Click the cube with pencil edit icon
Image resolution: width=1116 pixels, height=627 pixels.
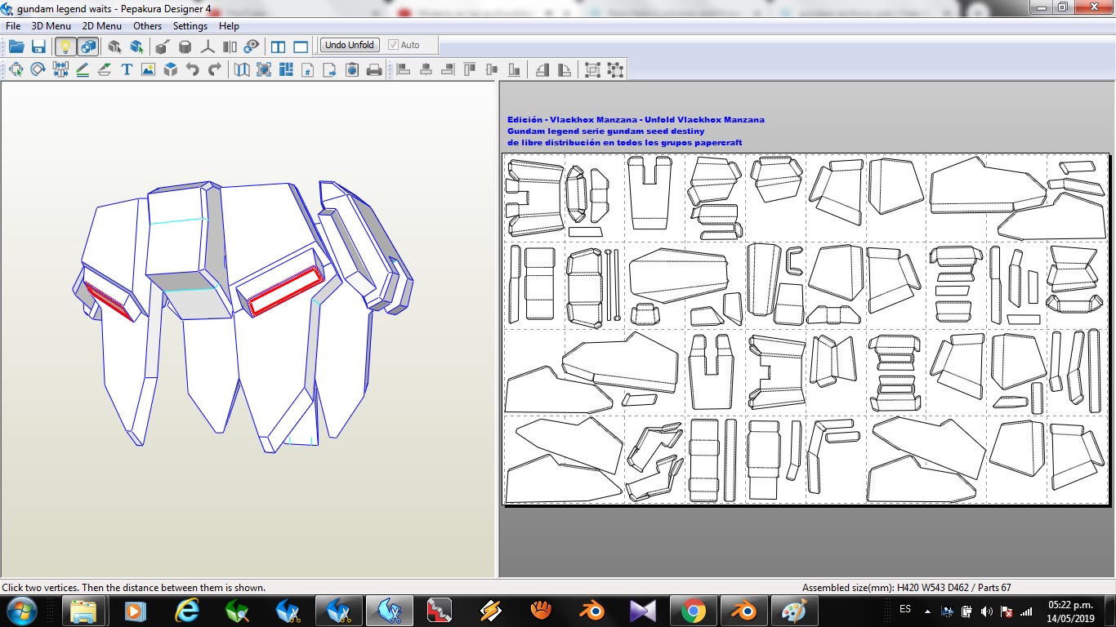pyautogui.click(x=163, y=46)
